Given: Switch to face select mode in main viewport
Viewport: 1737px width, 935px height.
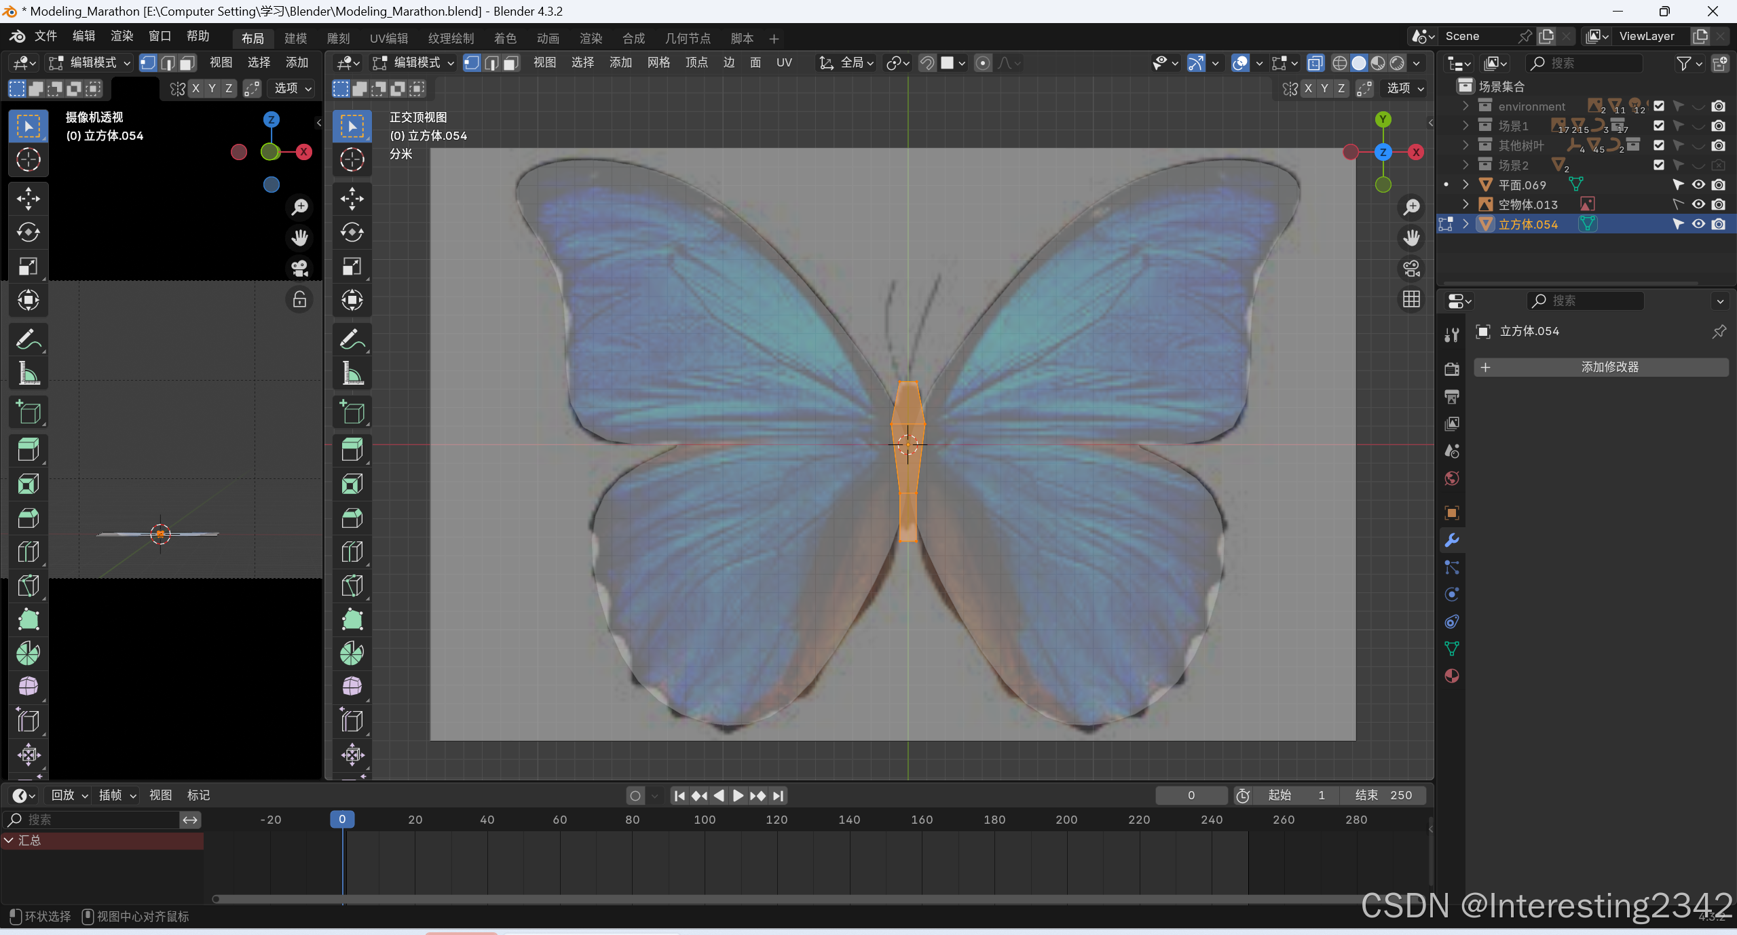Looking at the screenshot, I should coord(511,63).
